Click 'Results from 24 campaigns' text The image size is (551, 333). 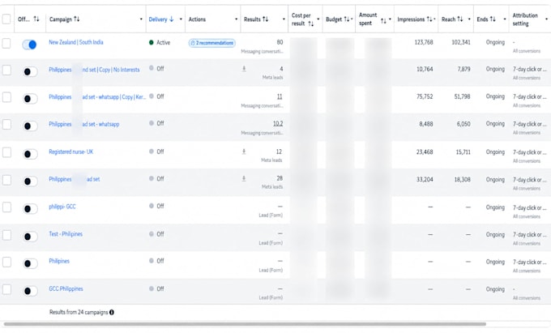pos(79,312)
